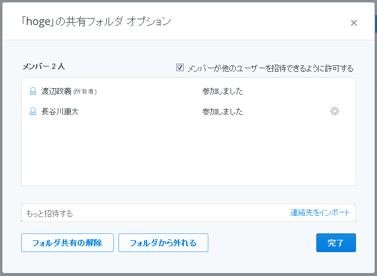Click the gear icon beside 長谷川康太
Viewport: 377px width, 276px height.
point(334,111)
